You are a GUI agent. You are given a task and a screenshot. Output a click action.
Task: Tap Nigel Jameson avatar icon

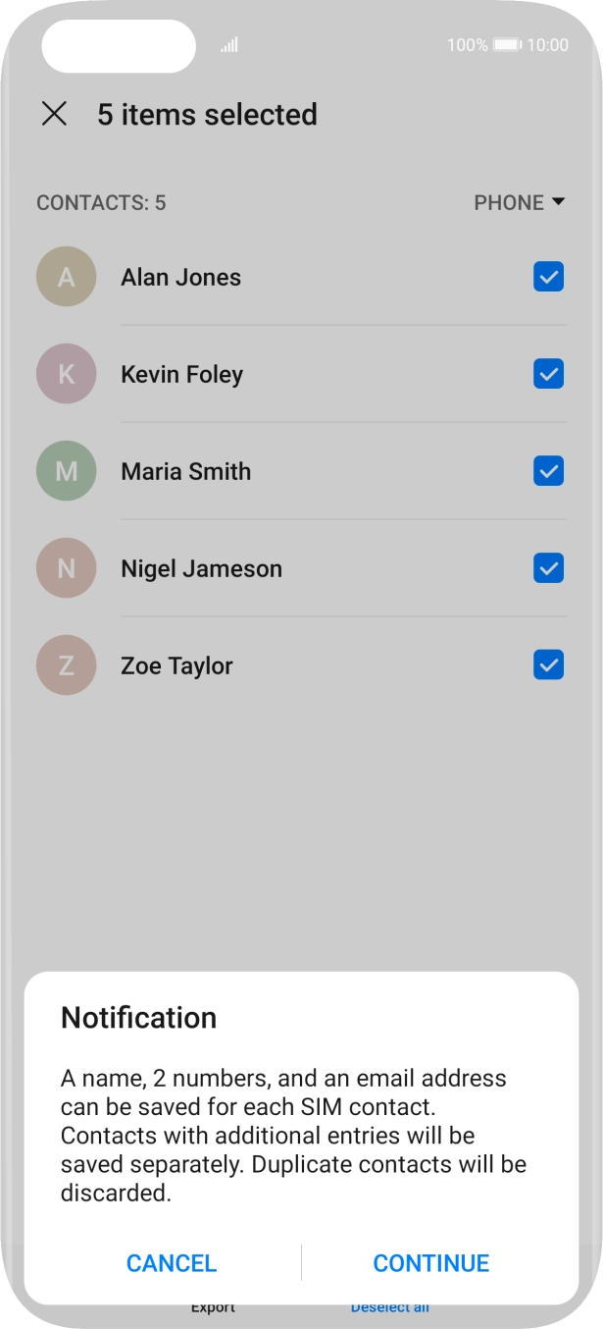click(x=66, y=568)
